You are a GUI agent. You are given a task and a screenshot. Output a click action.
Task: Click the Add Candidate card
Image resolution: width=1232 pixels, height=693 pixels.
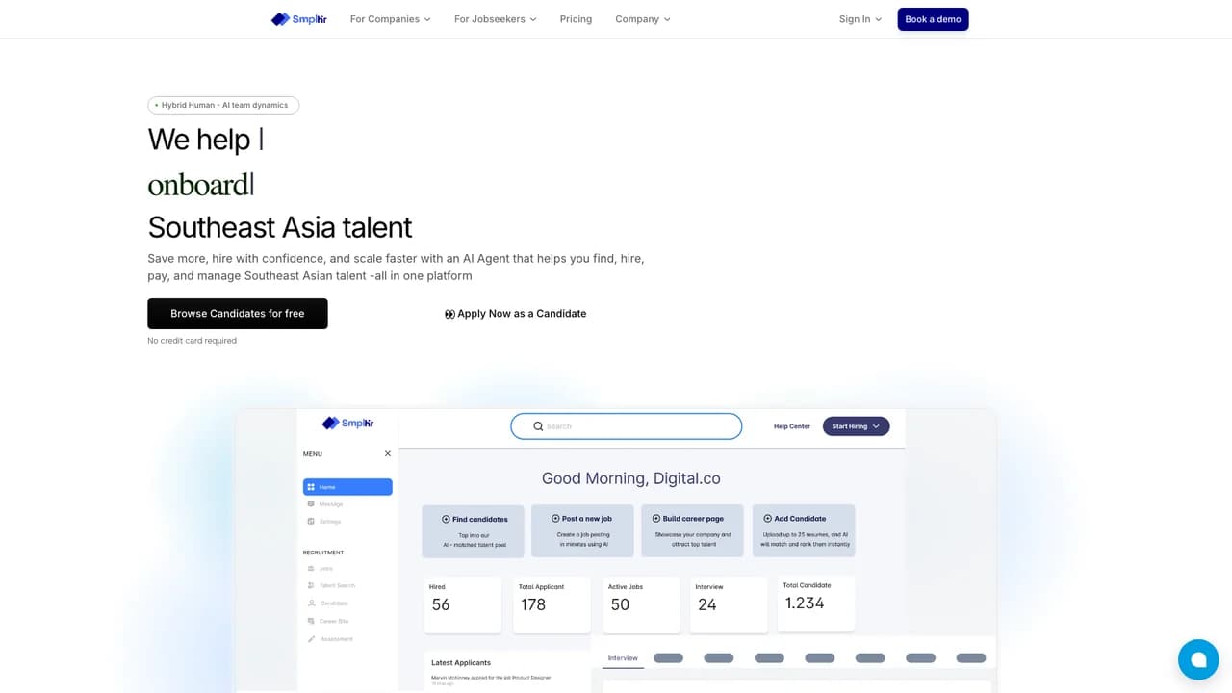coord(804,530)
